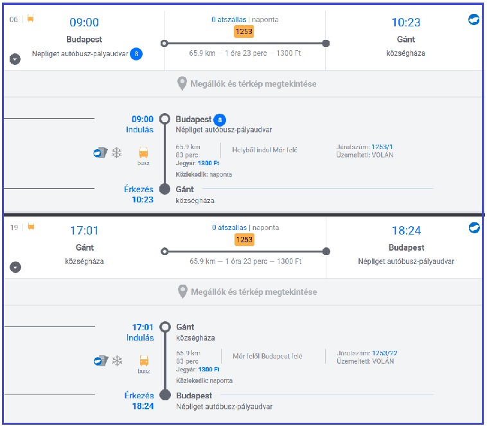
Task: Open Megállók és térkép megtekintése for second trip
Action: pyautogui.click(x=247, y=292)
